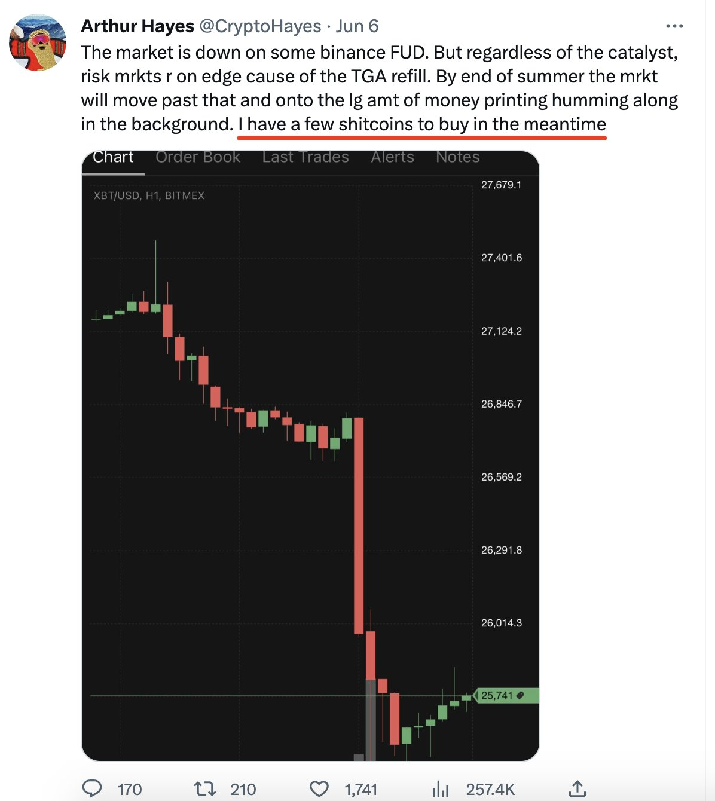Image resolution: width=715 pixels, height=801 pixels.
Task: Click the Jun 6 timestamp
Action: pos(357,26)
